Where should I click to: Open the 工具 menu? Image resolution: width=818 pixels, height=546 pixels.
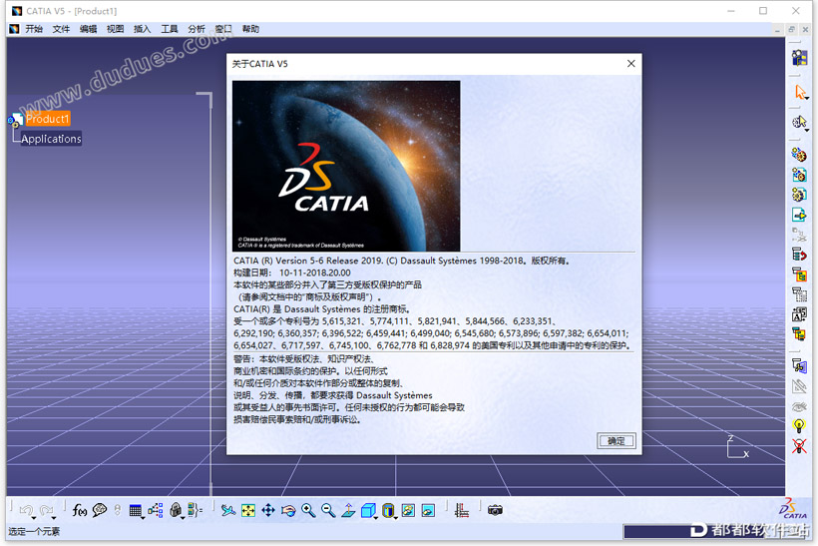point(169,29)
